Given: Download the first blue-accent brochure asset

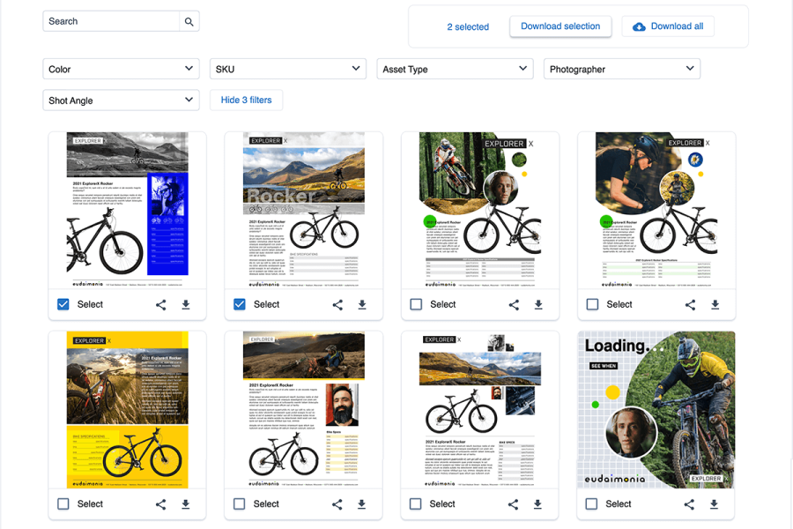Looking at the screenshot, I should tap(186, 304).
